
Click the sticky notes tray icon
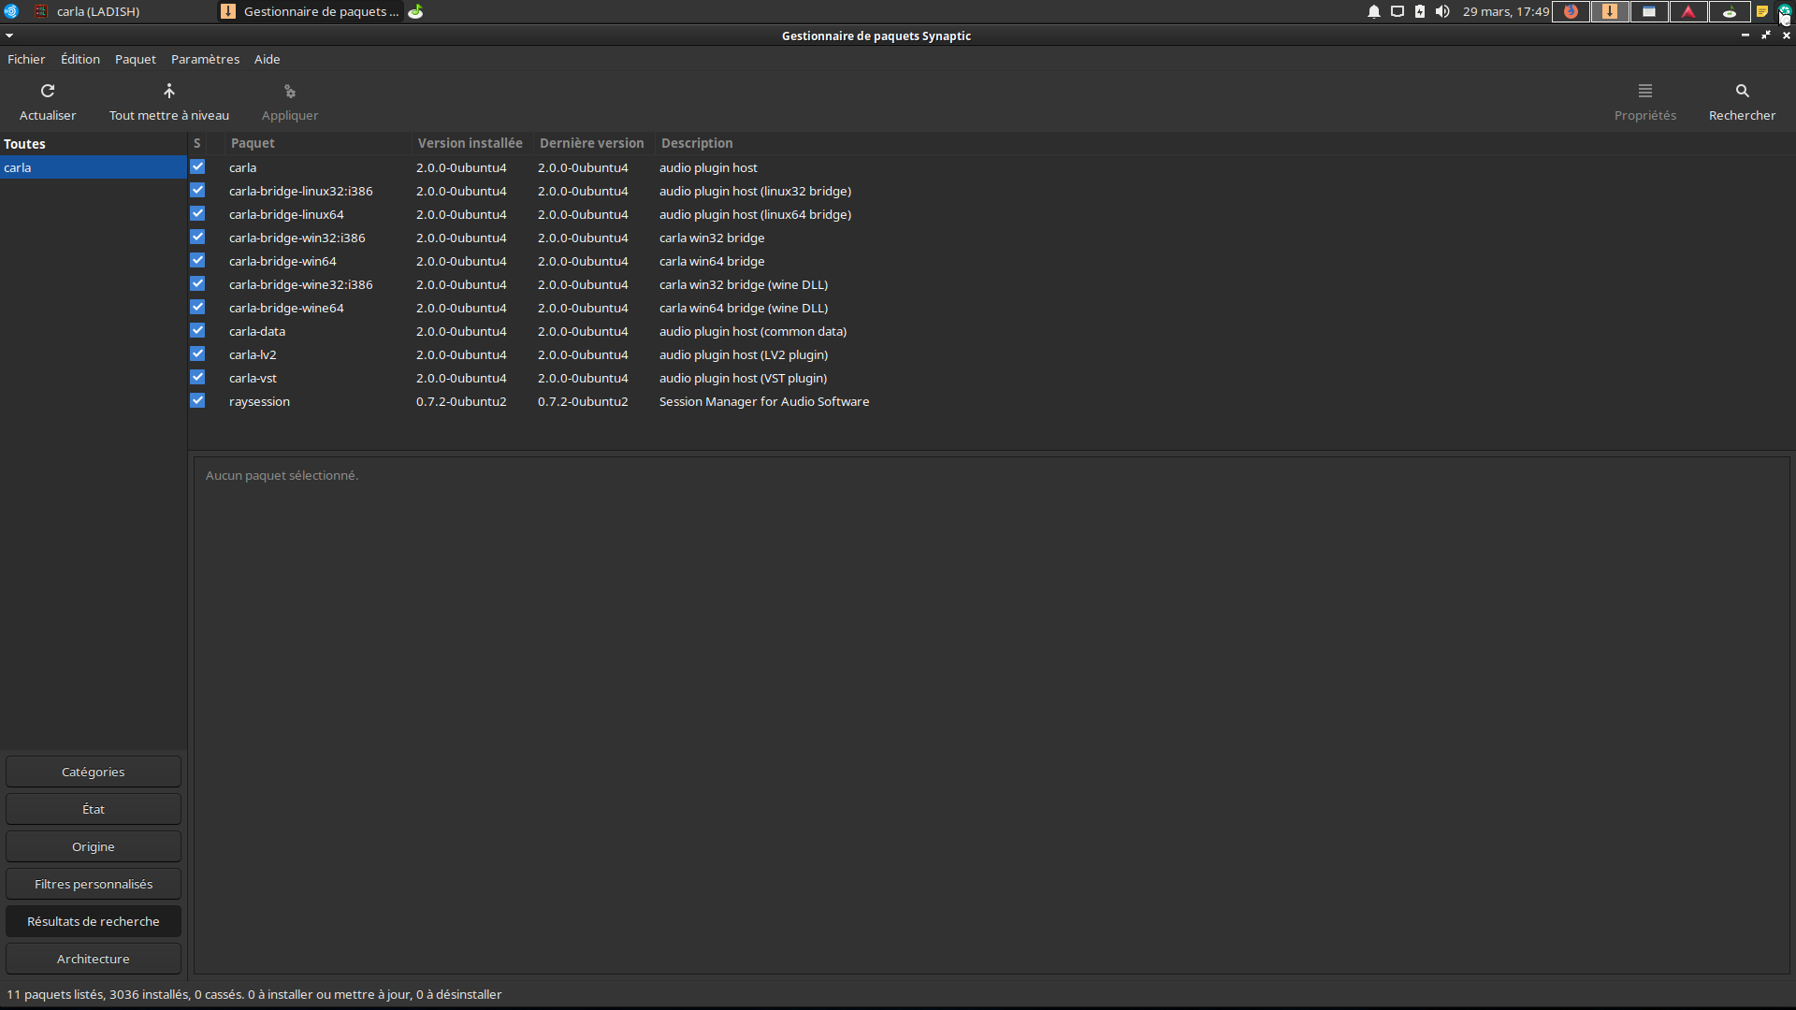1761,11
